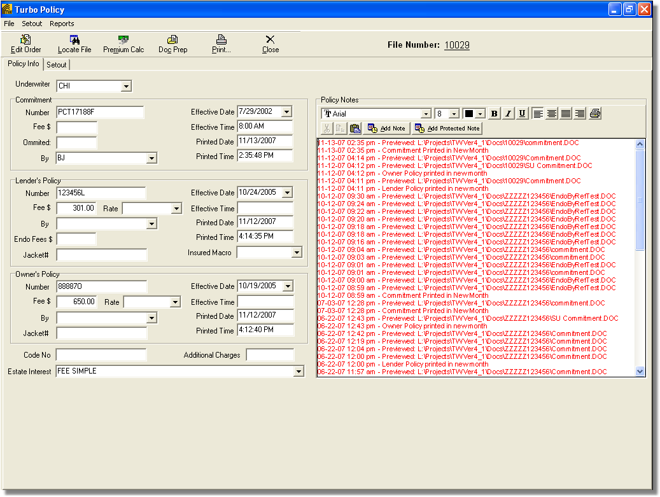Switch to the Setout tab

click(57, 65)
